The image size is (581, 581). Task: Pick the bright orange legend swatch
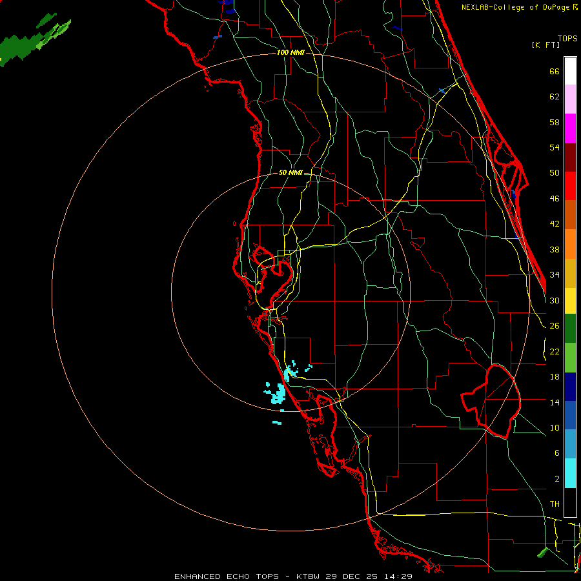pyautogui.click(x=570, y=244)
